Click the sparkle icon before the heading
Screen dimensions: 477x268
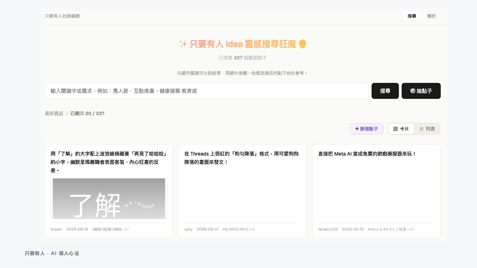coord(183,44)
